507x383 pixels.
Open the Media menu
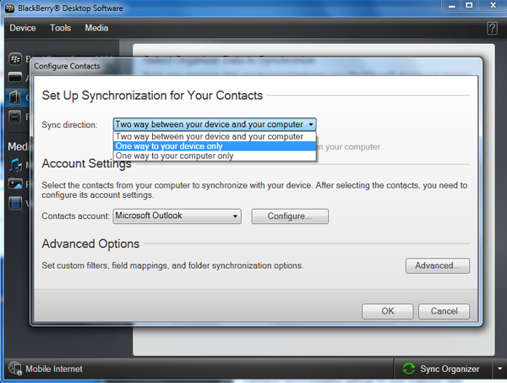click(96, 28)
